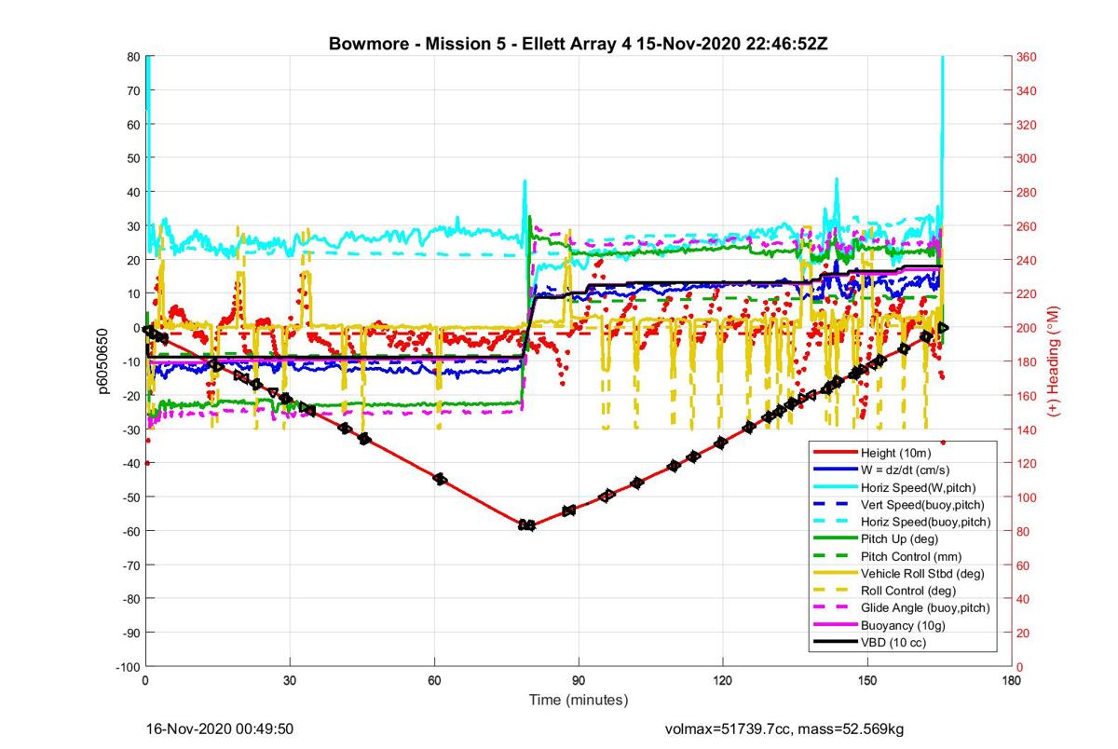Click the "30" tick on the time axis
1118x749 pixels.
point(290,681)
